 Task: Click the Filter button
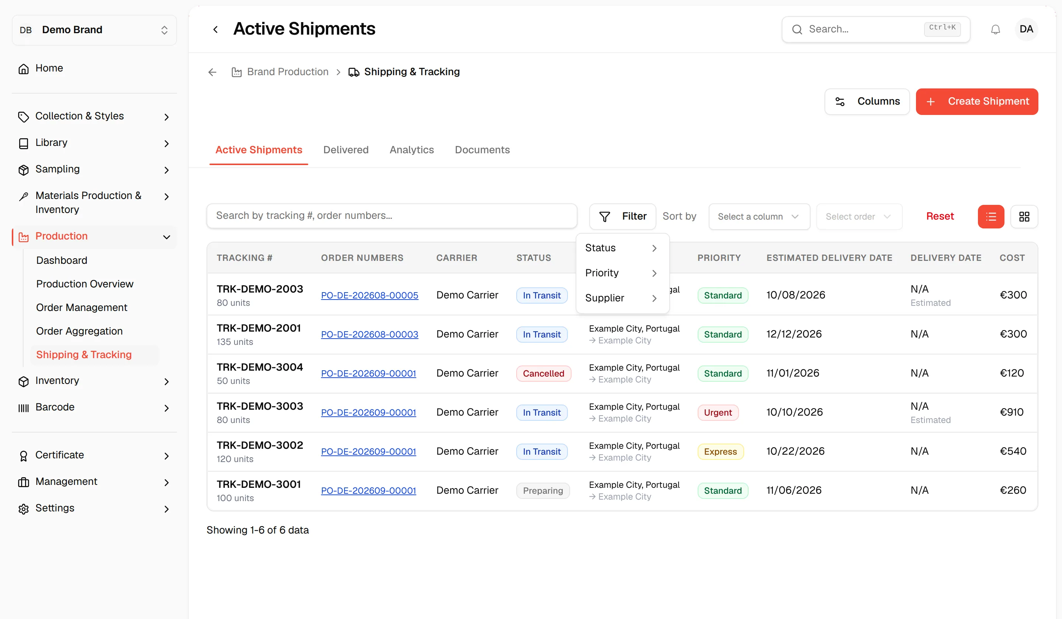pos(622,216)
